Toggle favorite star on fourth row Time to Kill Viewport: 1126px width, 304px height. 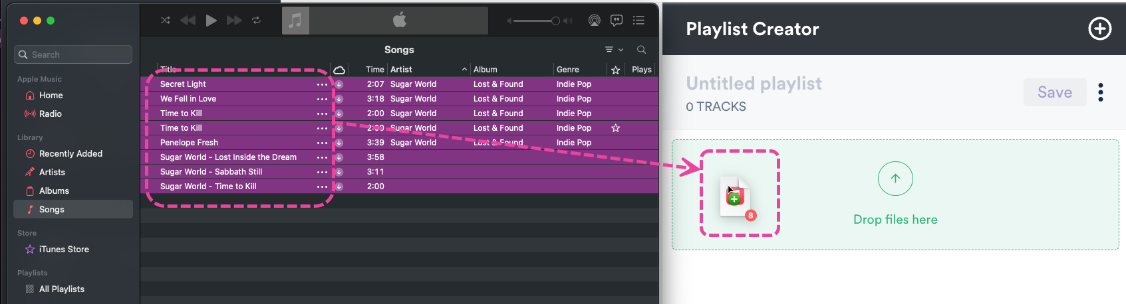[616, 128]
